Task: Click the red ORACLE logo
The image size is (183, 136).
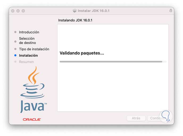Action: (x=32, y=120)
